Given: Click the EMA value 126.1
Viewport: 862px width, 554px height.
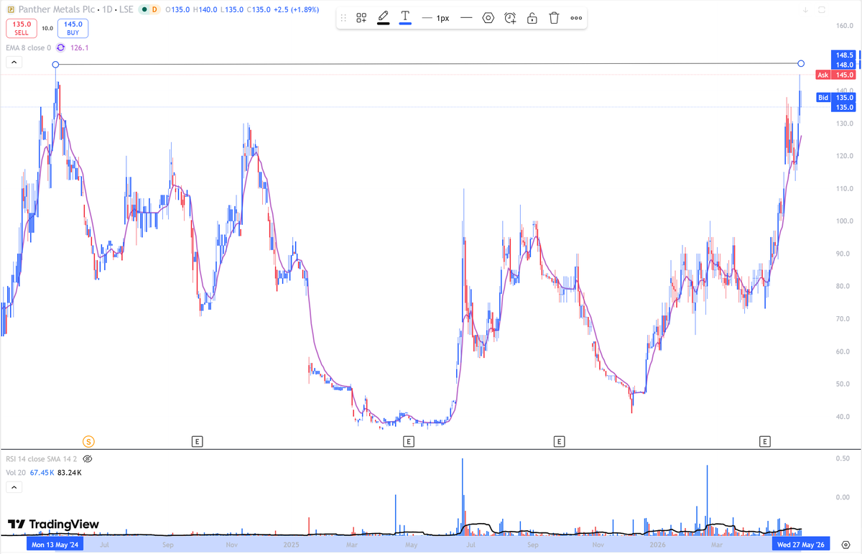Looking at the screenshot, I should tap(79, 47).
